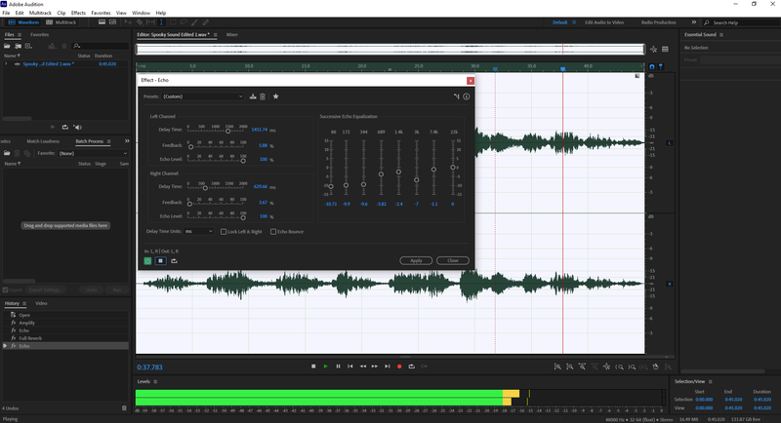Open the Delay Time Units dropdown
Screen dimensions: 781x423
coord(199,231)
